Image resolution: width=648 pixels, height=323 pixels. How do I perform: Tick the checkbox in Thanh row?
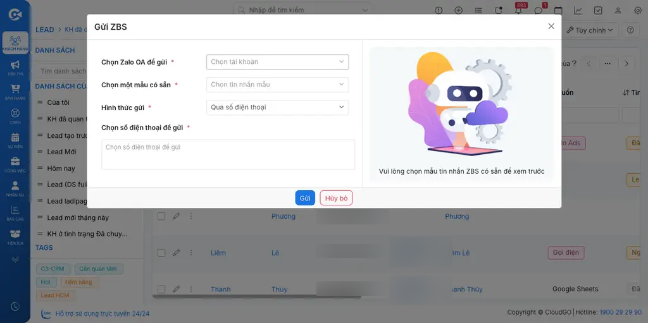click(161, 289)
